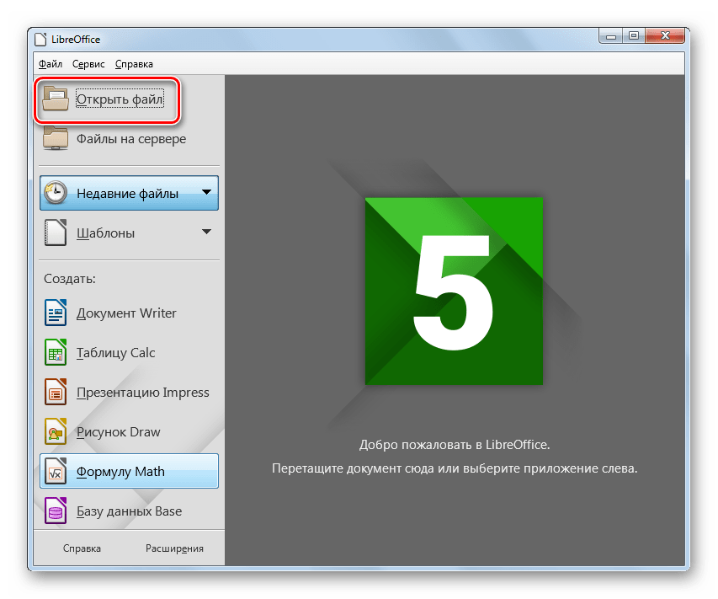This screenshot has width=718, height=599.
Task: Click the Impress presentation icon
Action: (56, 393)
